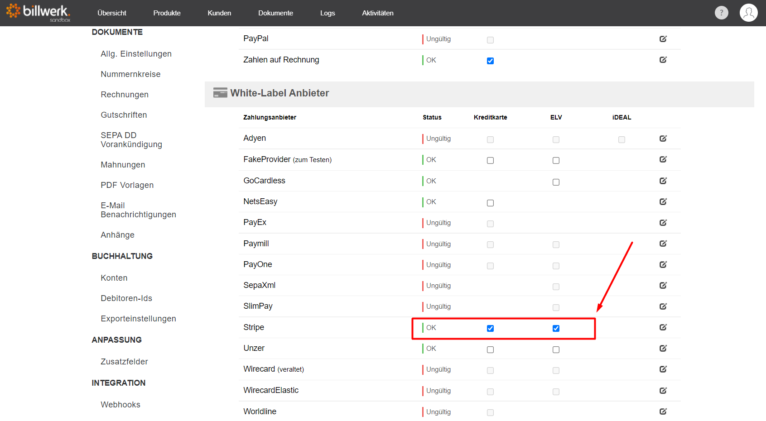Viewport: 766px width, 421px height.
Task: Click Unzer's OK status
Action: (431, 349)
